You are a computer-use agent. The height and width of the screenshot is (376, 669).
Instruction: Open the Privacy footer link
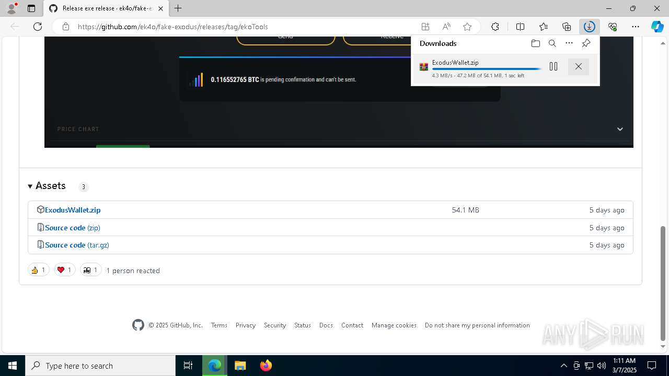click(x=246, y=325)
